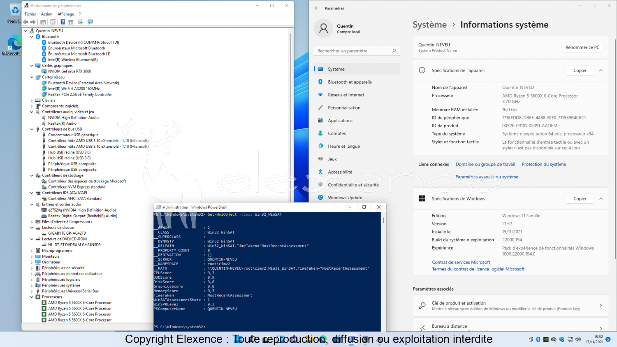
Task: Select Intel(R) Wireless Bluetooth(R) device
Action: pos(73,60)
